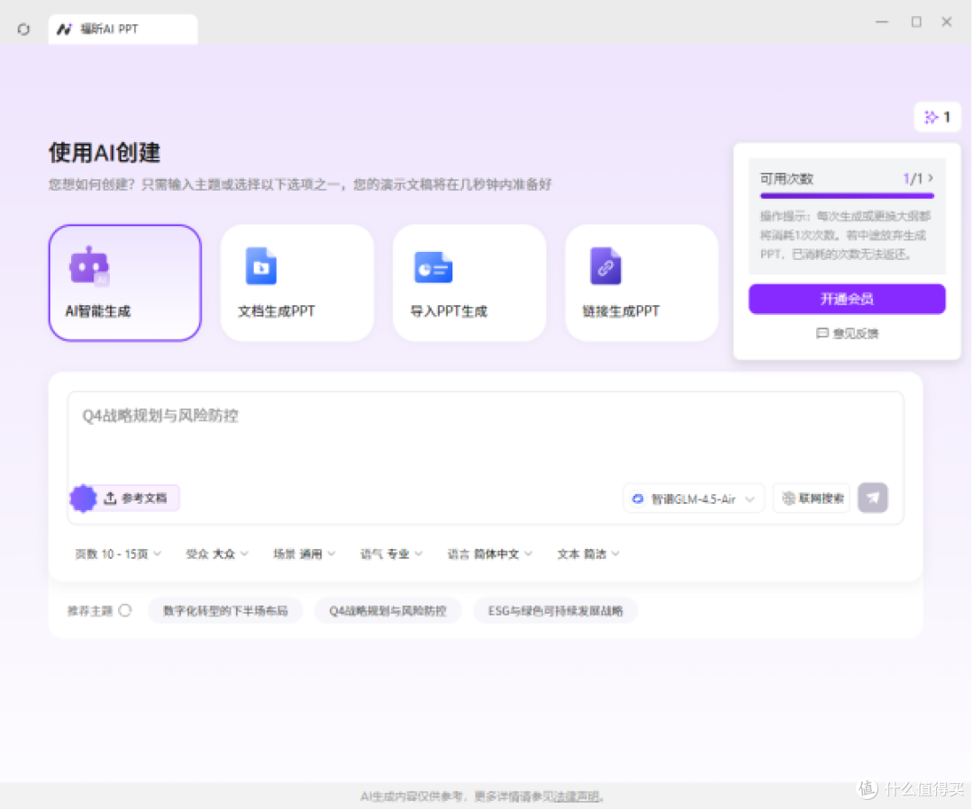Click the purple robot icon
The height and width of the screenshot is (809, 973).
tap(89, 266)
